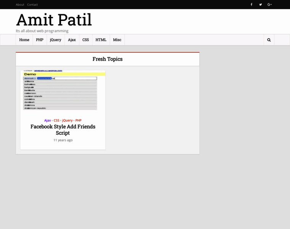Viewport: 290px width, 229px height.
Task: Open the Twitter social icon
Action: [260, 5]
